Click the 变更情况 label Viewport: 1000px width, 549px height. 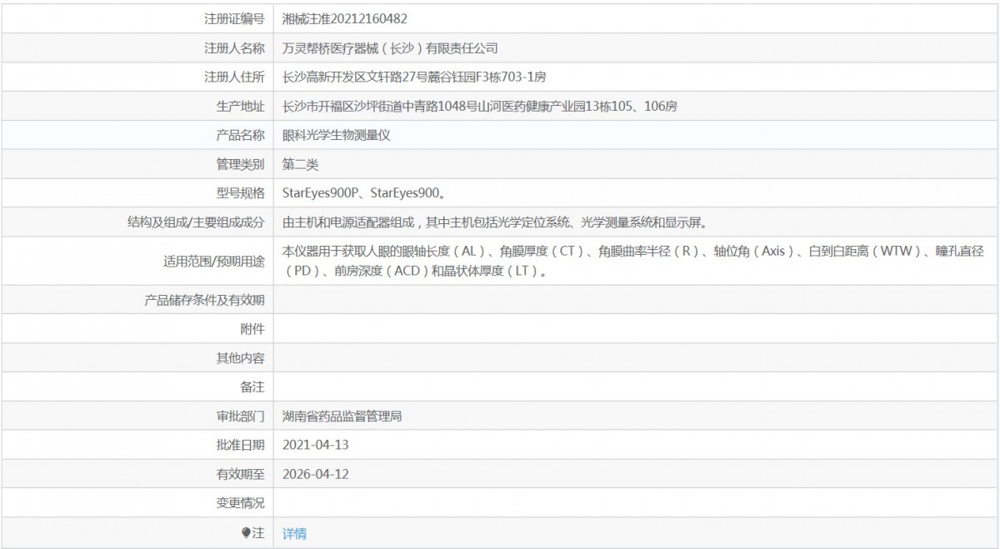tap(240, 503)
